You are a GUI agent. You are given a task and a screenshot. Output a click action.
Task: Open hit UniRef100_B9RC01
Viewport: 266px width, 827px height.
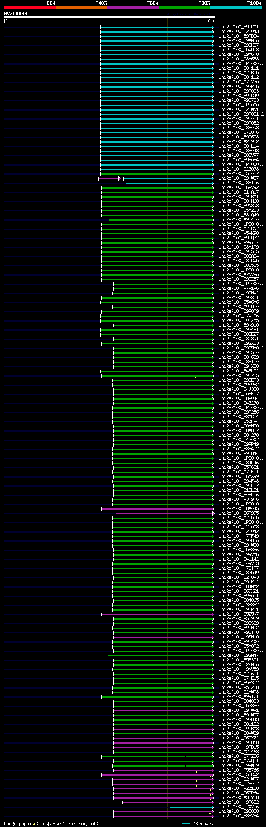[239, 27]
